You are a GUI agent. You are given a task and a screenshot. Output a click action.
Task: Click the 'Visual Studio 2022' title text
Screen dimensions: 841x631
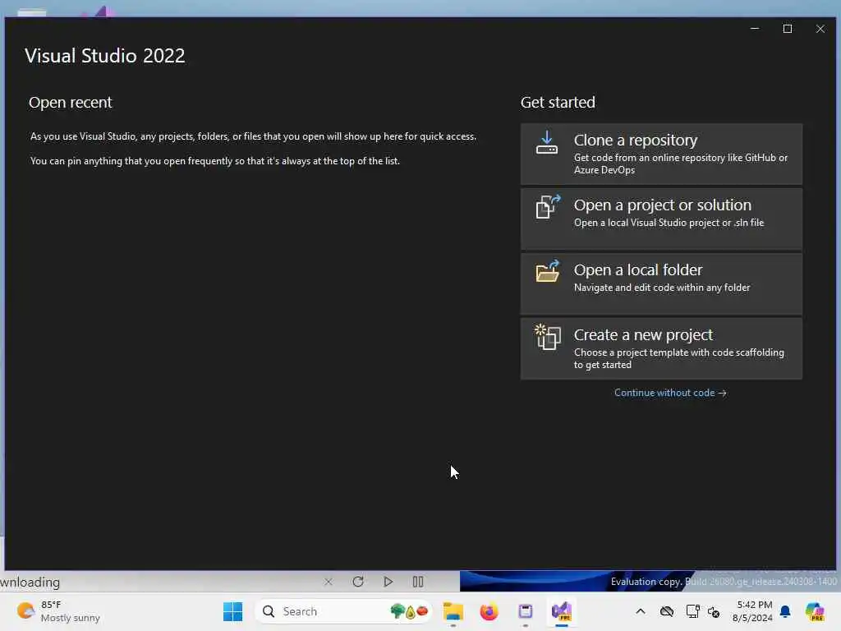pos(105,56)
